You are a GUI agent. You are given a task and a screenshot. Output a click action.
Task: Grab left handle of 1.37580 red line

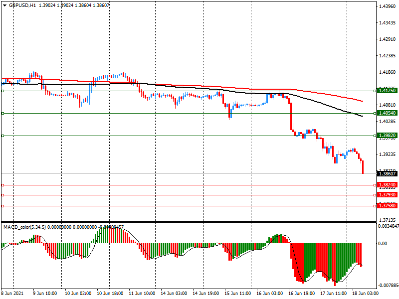coord(3,206)
